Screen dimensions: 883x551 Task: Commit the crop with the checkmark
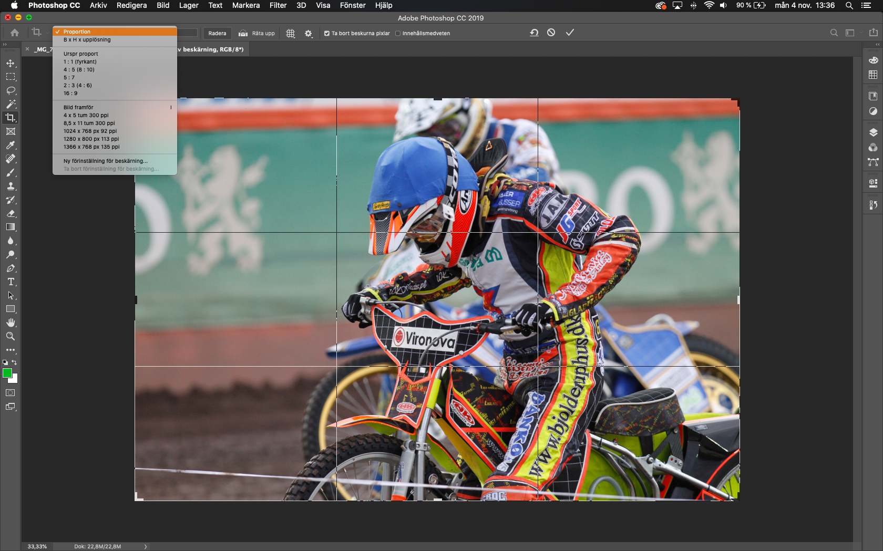[x=570, y=33]
